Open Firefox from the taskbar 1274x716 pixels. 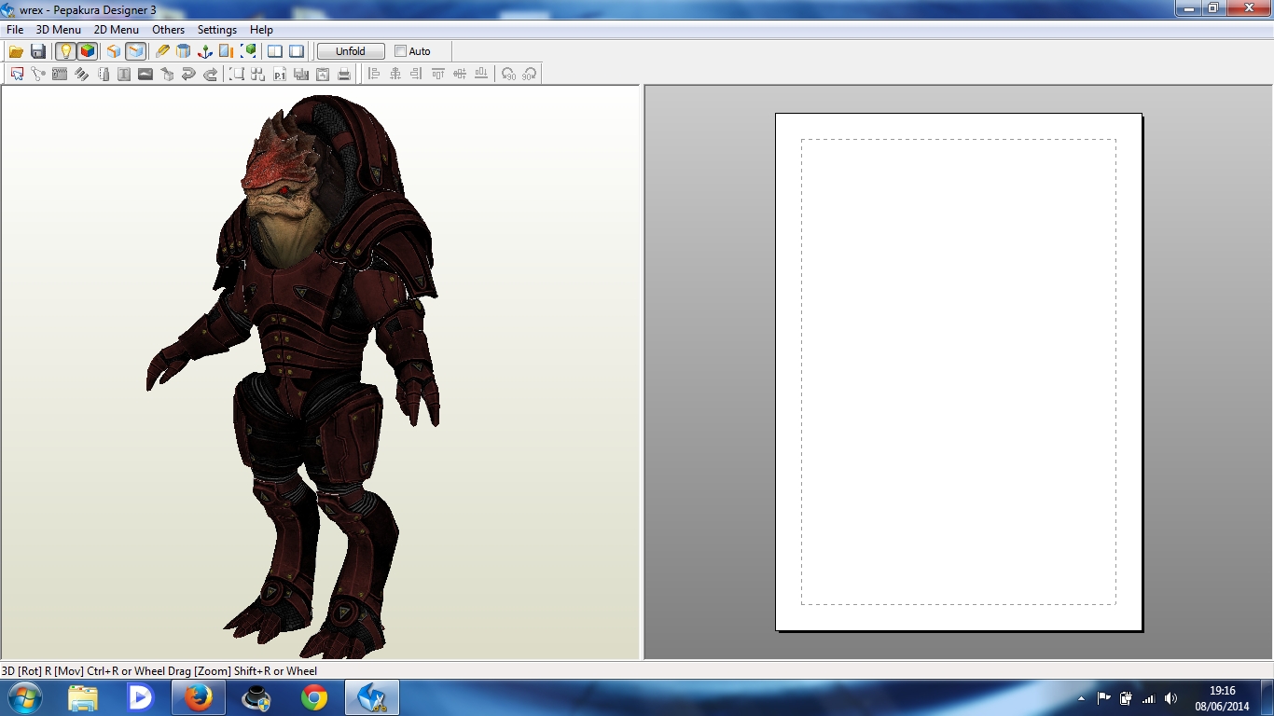199,697
